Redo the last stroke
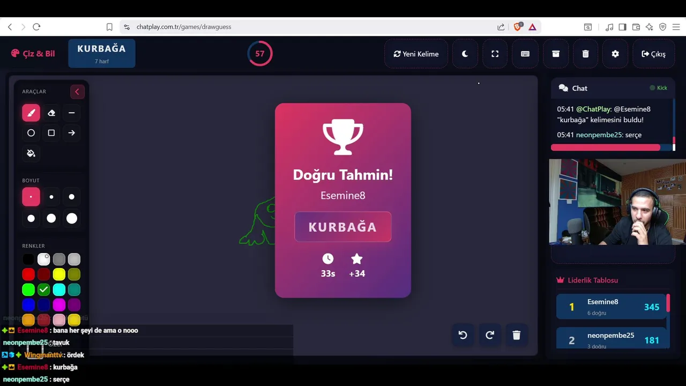Screen dimensions: 686x386 [x=490, y=335]
